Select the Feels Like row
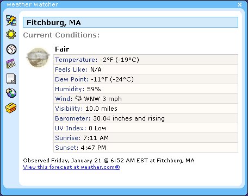This screenshot has width=248, height=196. (146, 69)
